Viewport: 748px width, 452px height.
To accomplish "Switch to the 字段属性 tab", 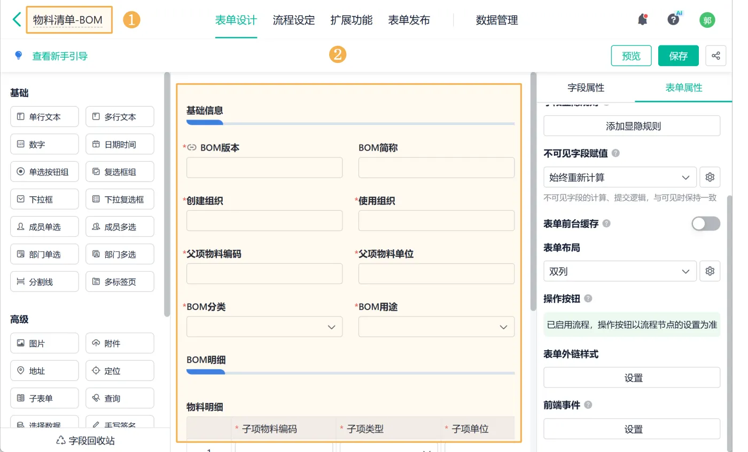I will [586, 88].
